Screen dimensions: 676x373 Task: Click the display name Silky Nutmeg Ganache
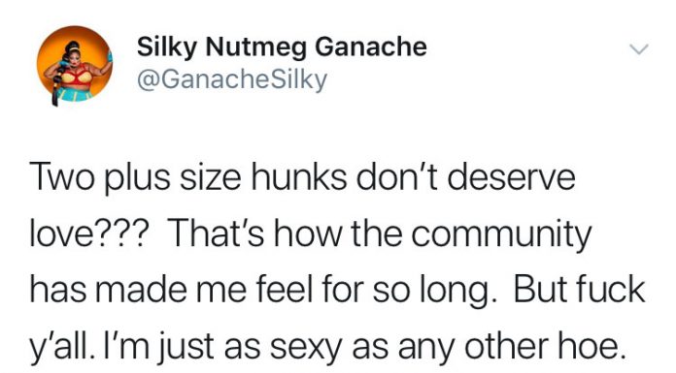282,47
